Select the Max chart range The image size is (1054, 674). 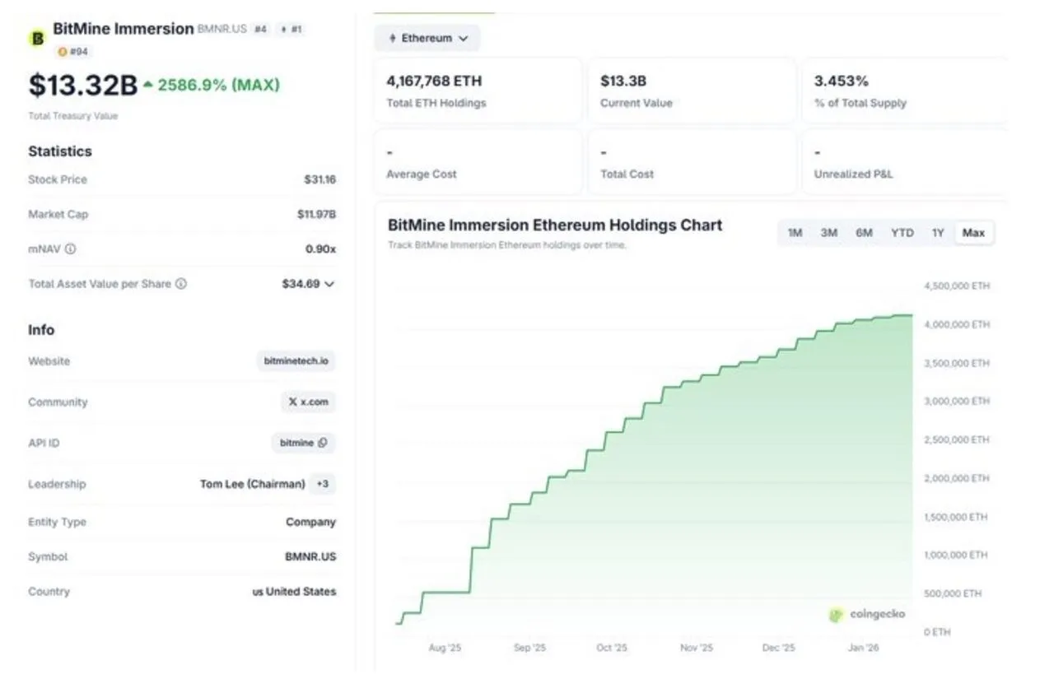pyautogui.click(x=973, y=233)
